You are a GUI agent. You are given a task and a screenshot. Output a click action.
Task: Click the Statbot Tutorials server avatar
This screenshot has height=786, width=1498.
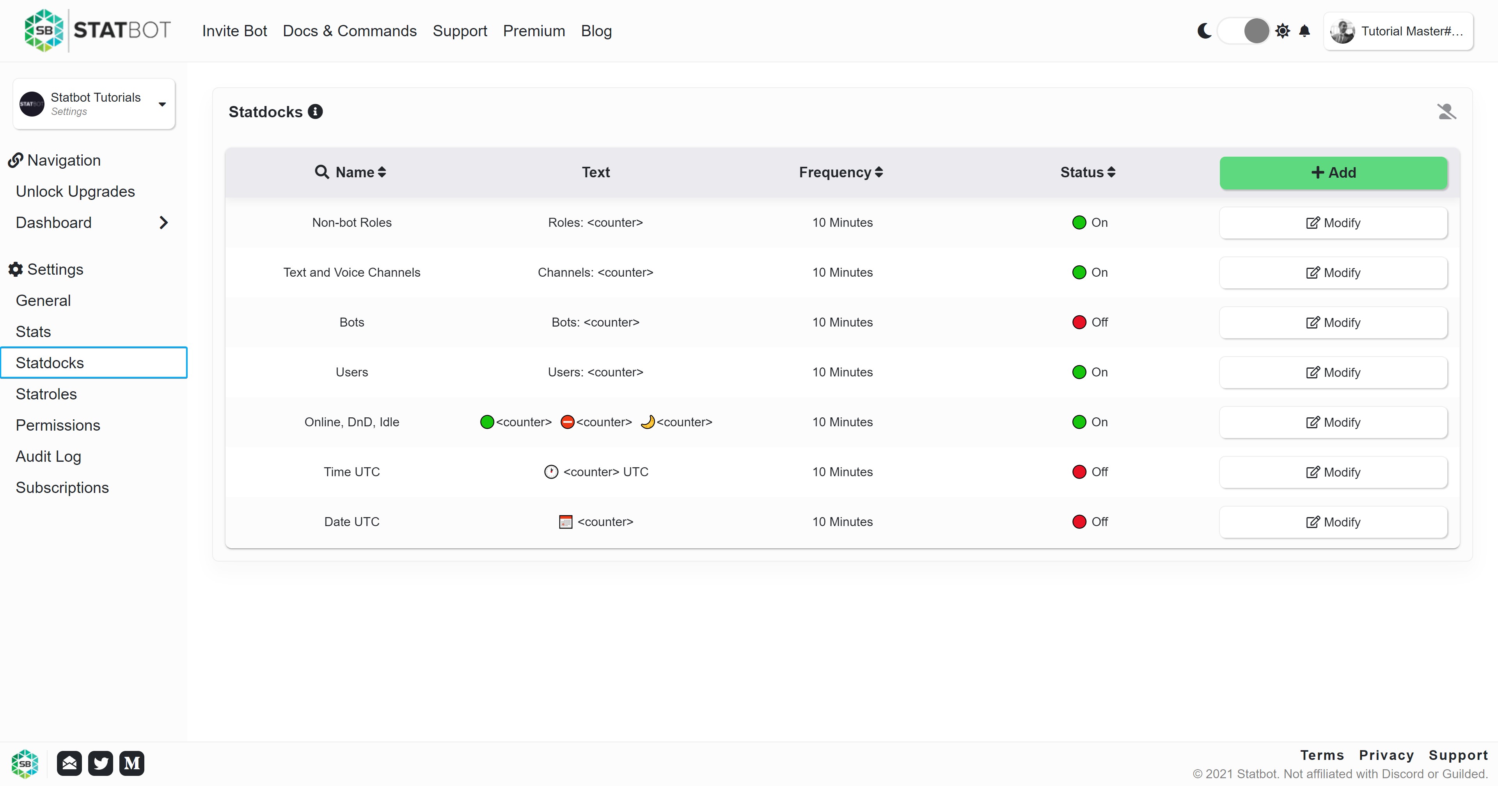(x=32, y=104)
